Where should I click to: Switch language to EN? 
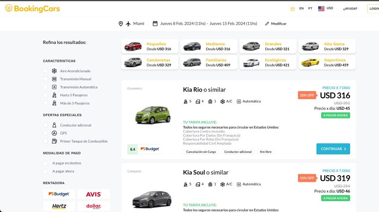coord(301,8)
